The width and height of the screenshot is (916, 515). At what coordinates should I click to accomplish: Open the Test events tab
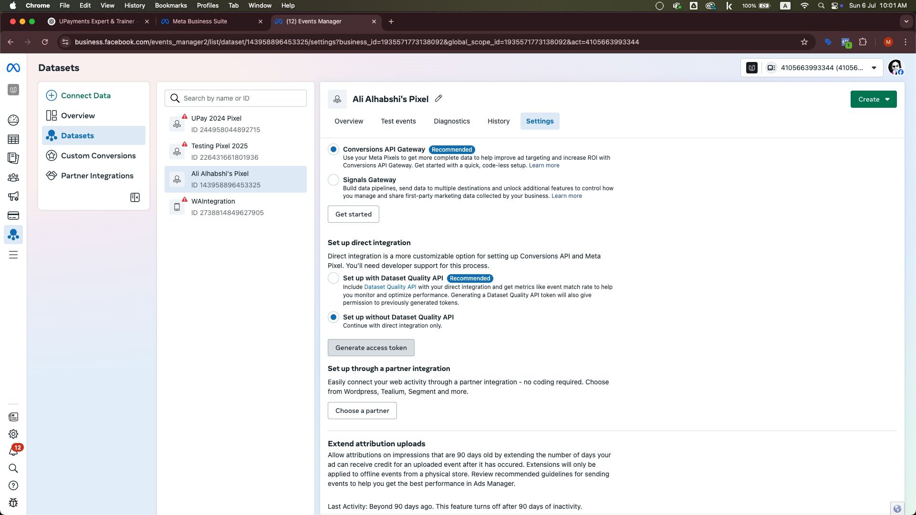[398, 121]
